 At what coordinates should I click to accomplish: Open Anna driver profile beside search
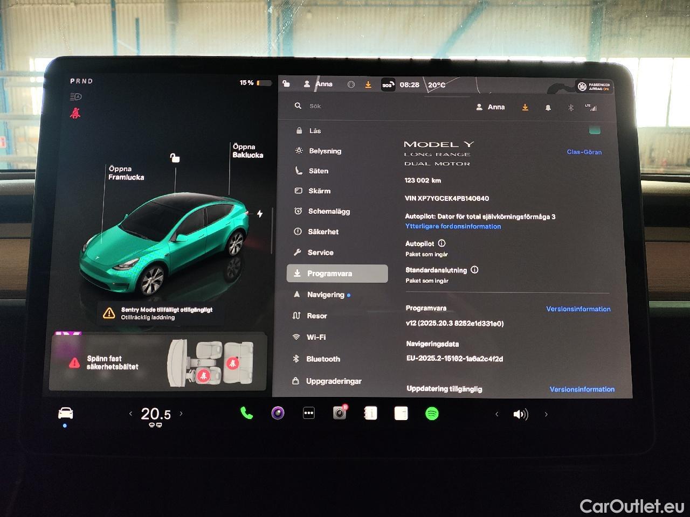pos(491,107)
